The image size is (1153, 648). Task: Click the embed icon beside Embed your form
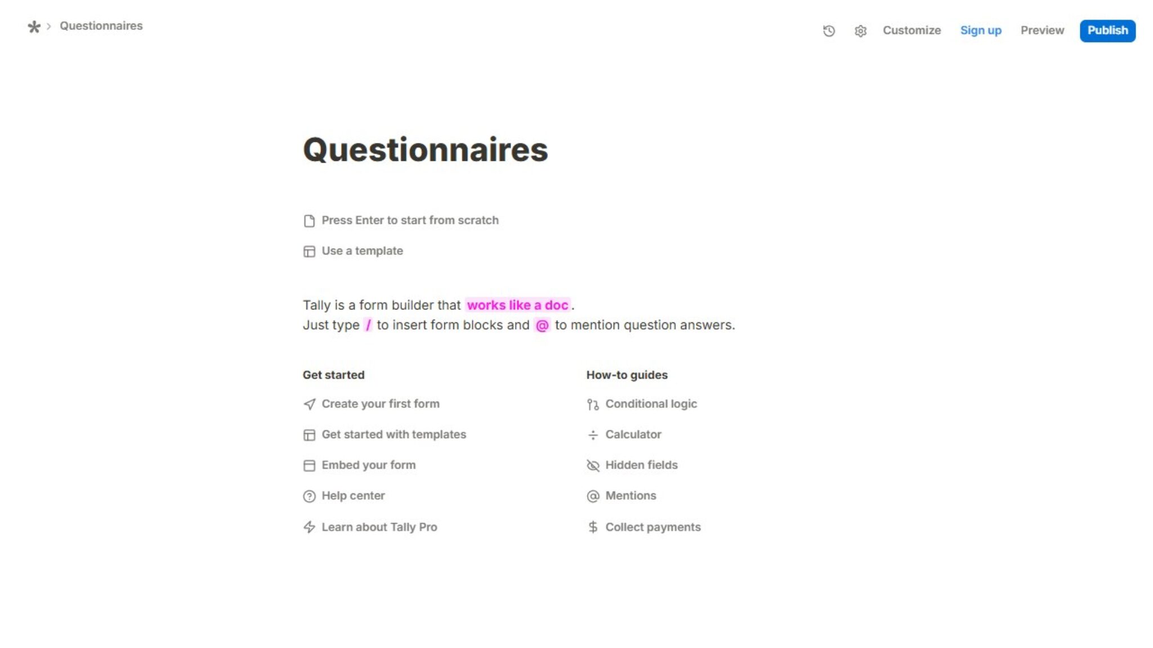pos(309,465)
